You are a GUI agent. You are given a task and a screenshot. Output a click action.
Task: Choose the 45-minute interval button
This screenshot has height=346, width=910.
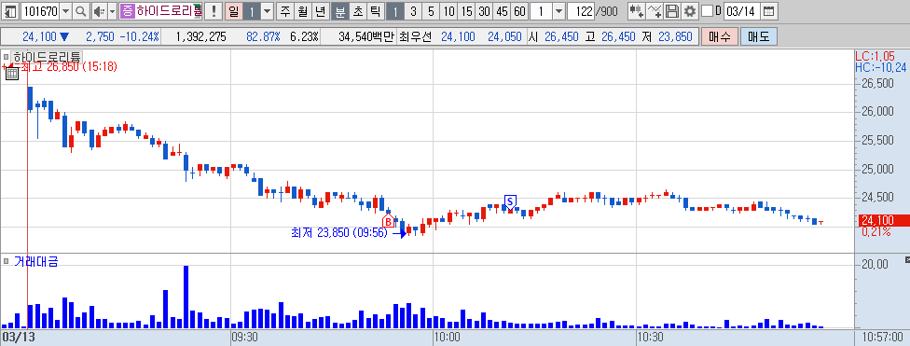[x=502, y=11]
